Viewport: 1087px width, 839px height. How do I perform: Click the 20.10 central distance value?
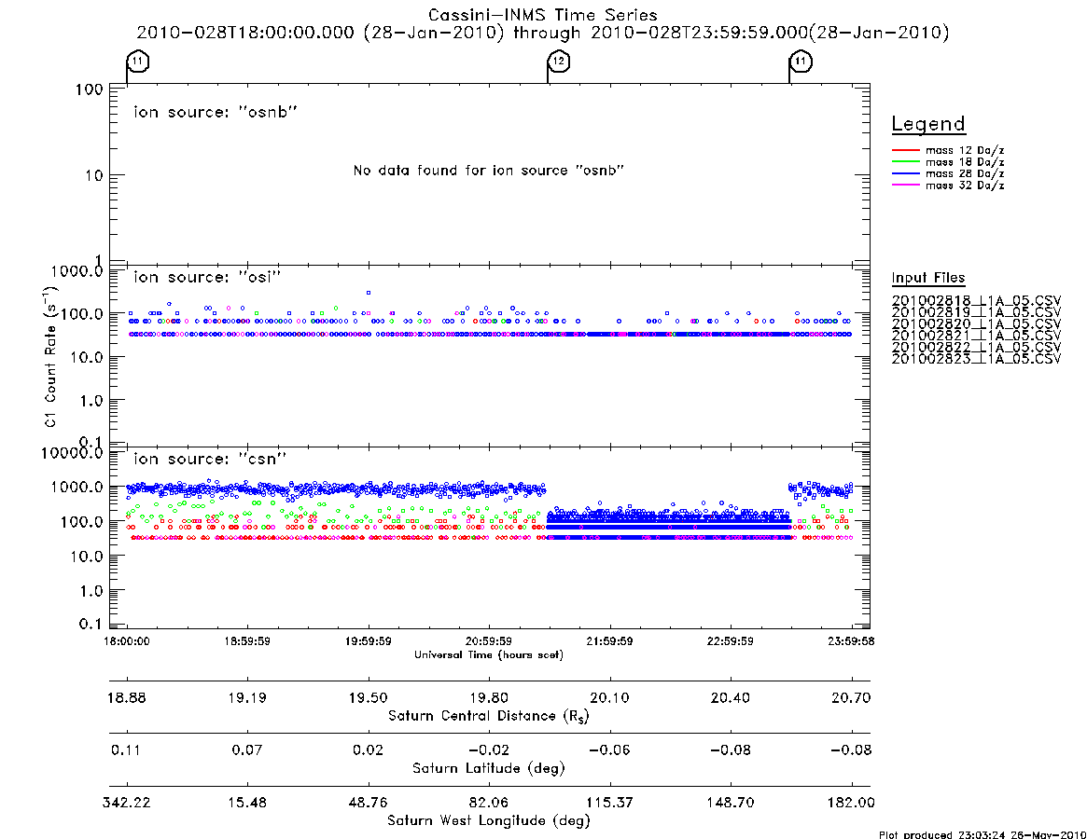pos(609,697)
